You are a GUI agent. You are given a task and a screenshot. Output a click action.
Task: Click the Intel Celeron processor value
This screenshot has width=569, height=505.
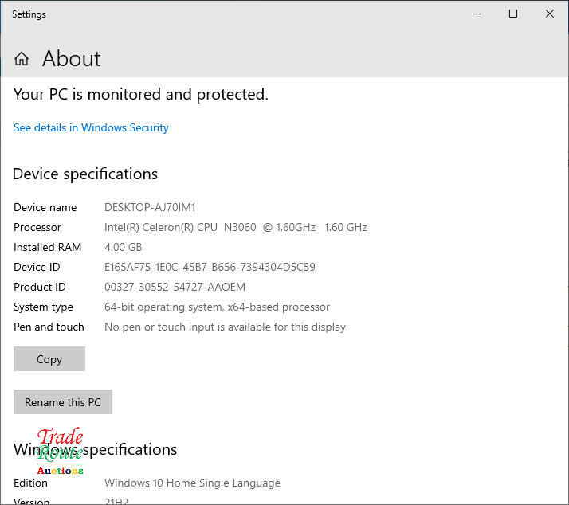(x=235, y=227)
